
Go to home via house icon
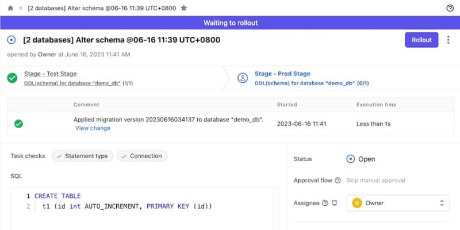click(10, 8)
